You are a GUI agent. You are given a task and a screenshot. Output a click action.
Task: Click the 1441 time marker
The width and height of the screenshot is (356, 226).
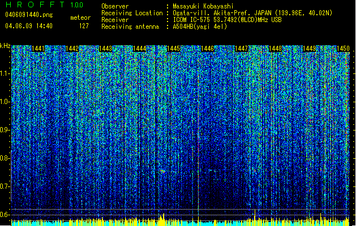pyautogui.click(x=38, y=49)
